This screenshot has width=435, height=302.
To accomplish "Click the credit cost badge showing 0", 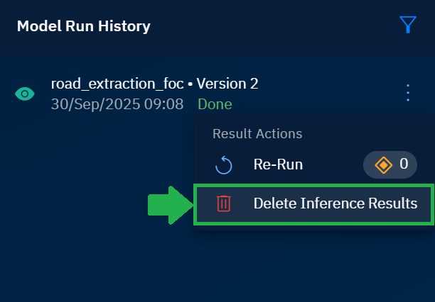I will tap(390, 165).
